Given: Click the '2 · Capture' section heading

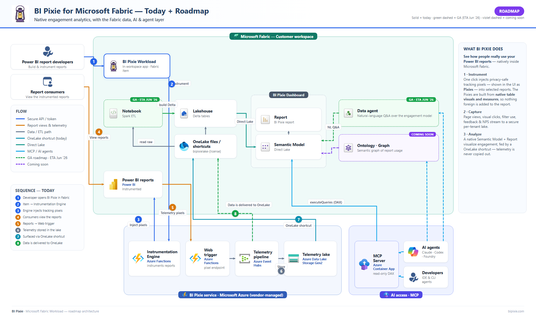Looking at the screenshot, I should click(x=472, y=112).
